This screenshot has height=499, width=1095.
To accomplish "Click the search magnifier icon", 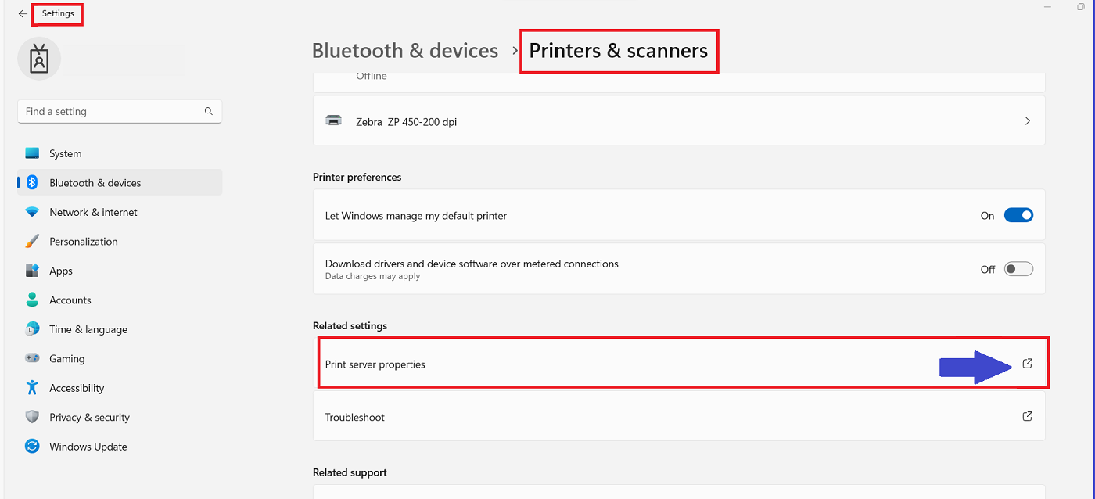I will 209,112.
